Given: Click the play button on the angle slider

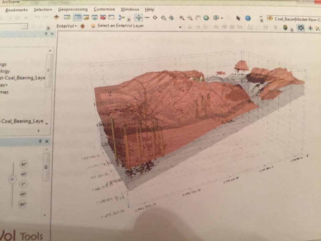Looking at the screenshot, I should [12, 180].
